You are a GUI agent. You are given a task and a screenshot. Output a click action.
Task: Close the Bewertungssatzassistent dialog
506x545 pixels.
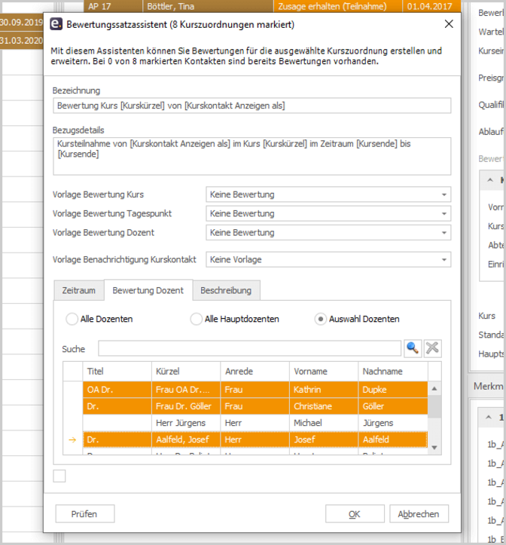click(449, 24)
